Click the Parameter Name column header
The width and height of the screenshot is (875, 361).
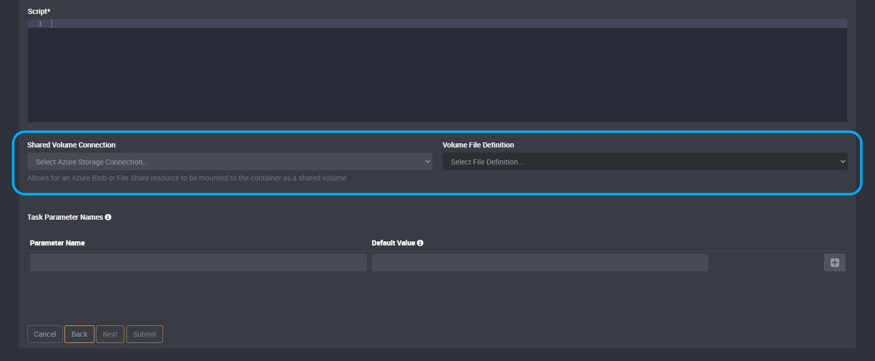57,243
